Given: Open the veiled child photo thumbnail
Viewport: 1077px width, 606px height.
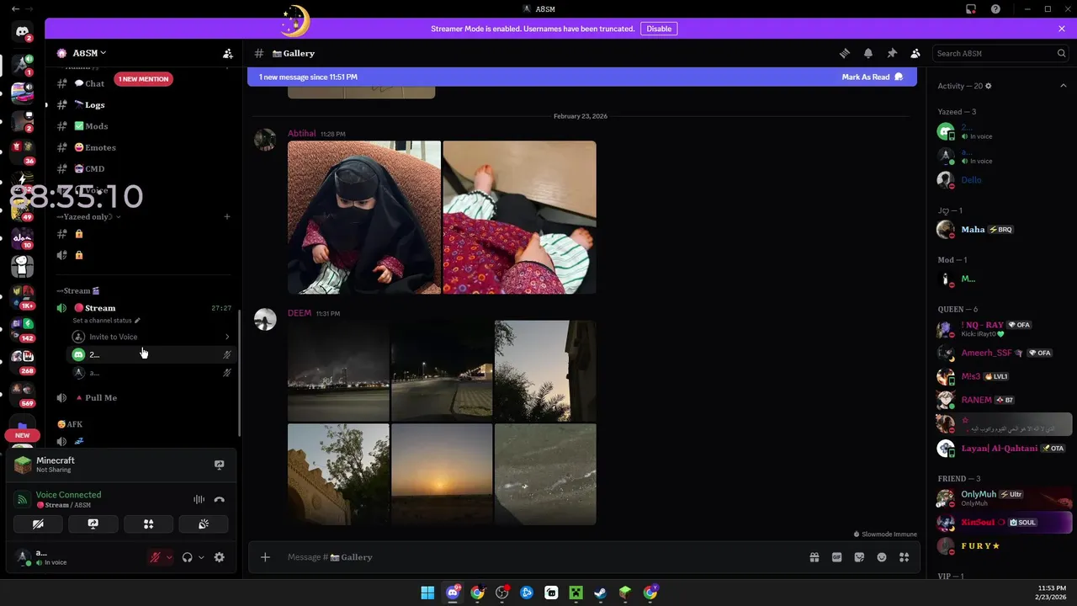Looking at the screenshot, I should pos(364,217).
